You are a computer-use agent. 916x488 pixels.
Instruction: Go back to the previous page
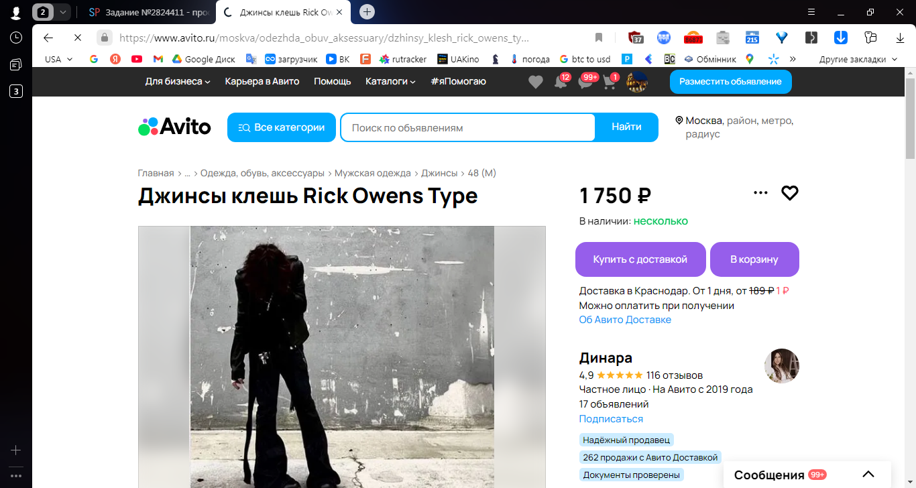48,38
